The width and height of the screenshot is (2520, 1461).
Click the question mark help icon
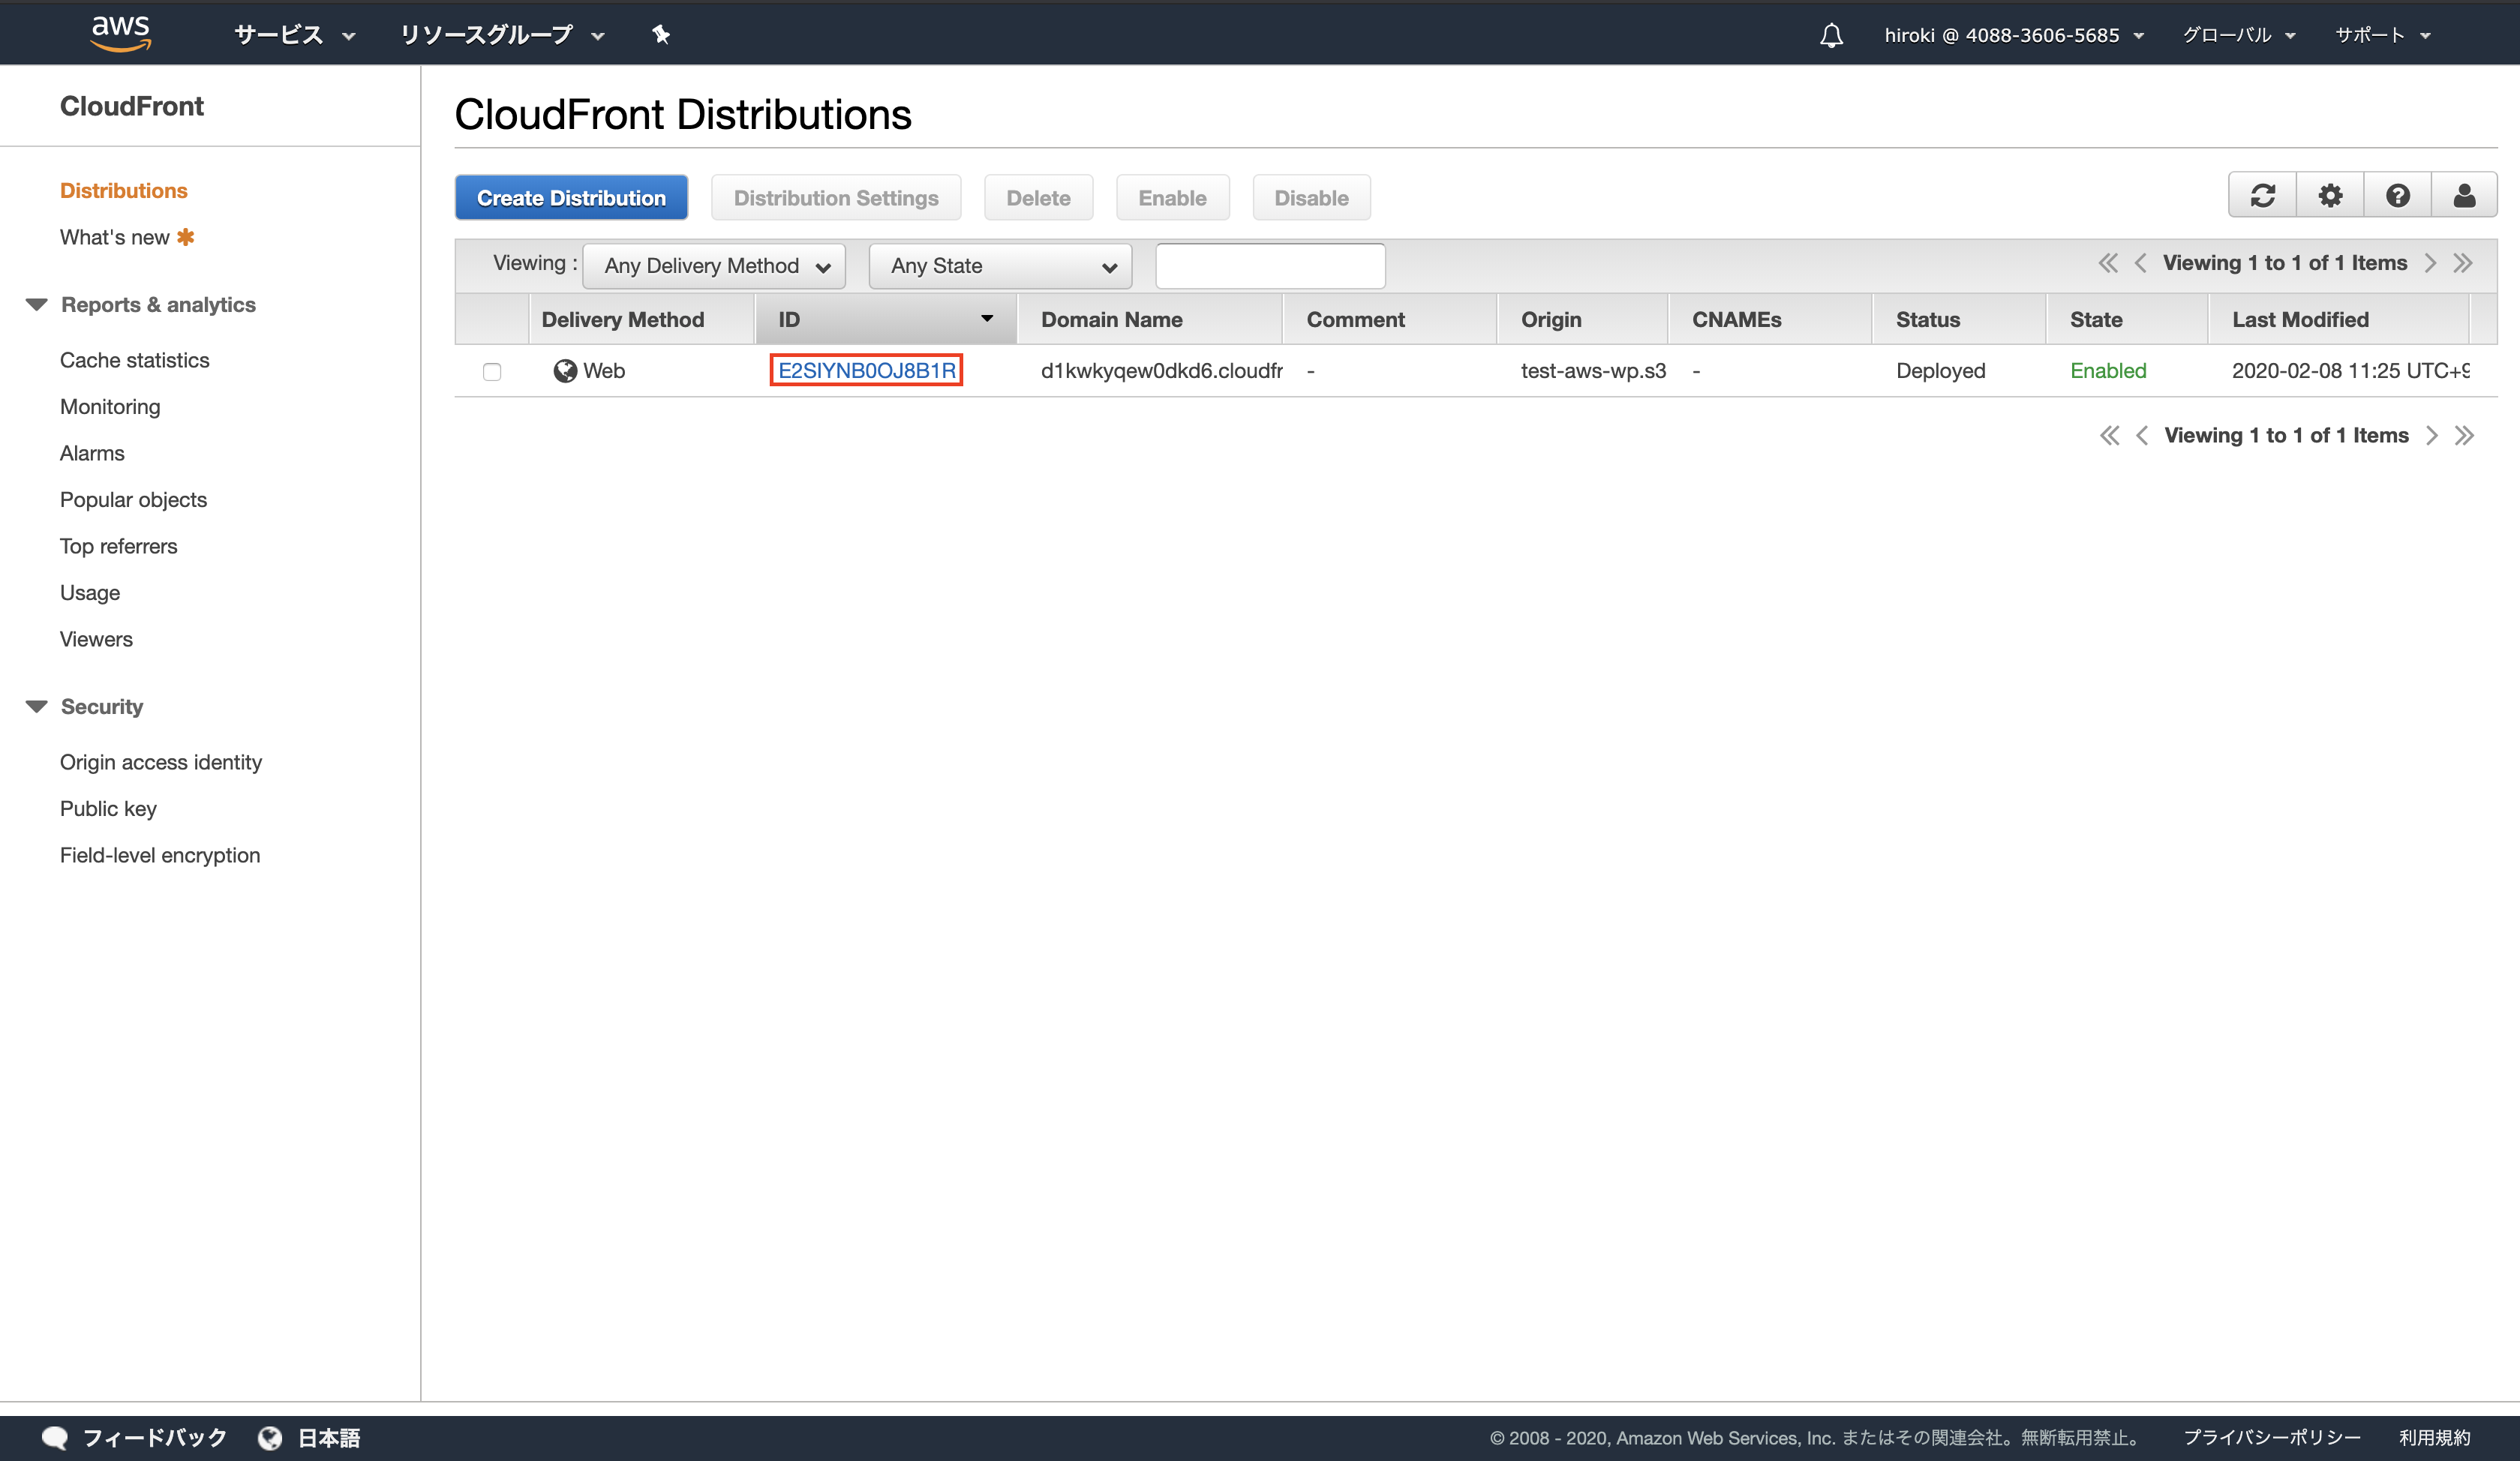click(2397, 196)
